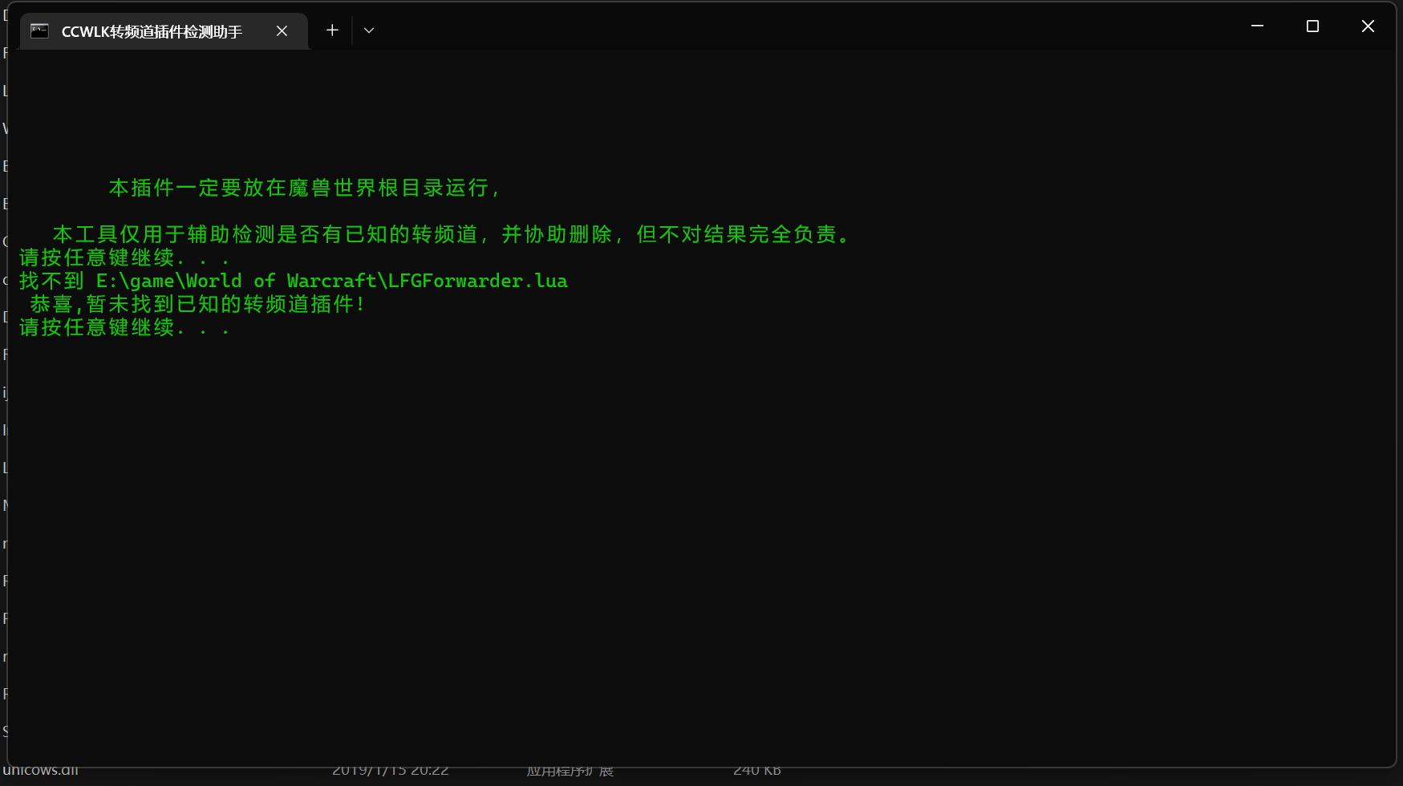Close the CCWLK转频道插件检测助手 tab
The image size is (1403, 786).
tap(282, 30)
